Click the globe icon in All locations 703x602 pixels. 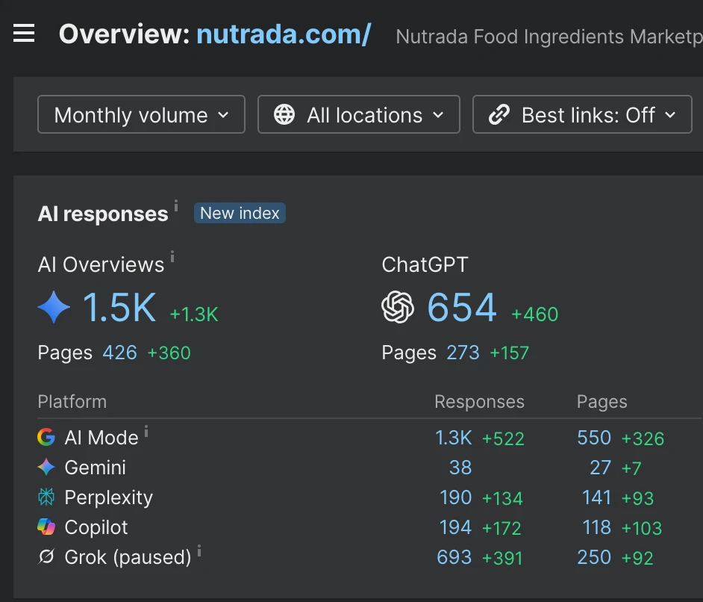click(x=284, y=114)
